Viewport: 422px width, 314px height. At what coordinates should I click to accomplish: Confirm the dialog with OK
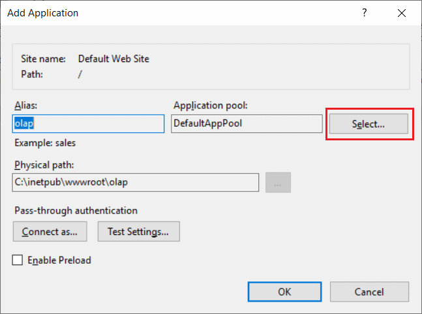[284, 292]
